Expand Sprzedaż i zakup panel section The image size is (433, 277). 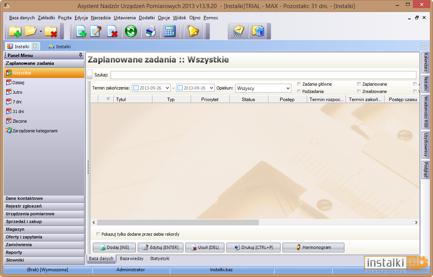[x=44, y=222]
